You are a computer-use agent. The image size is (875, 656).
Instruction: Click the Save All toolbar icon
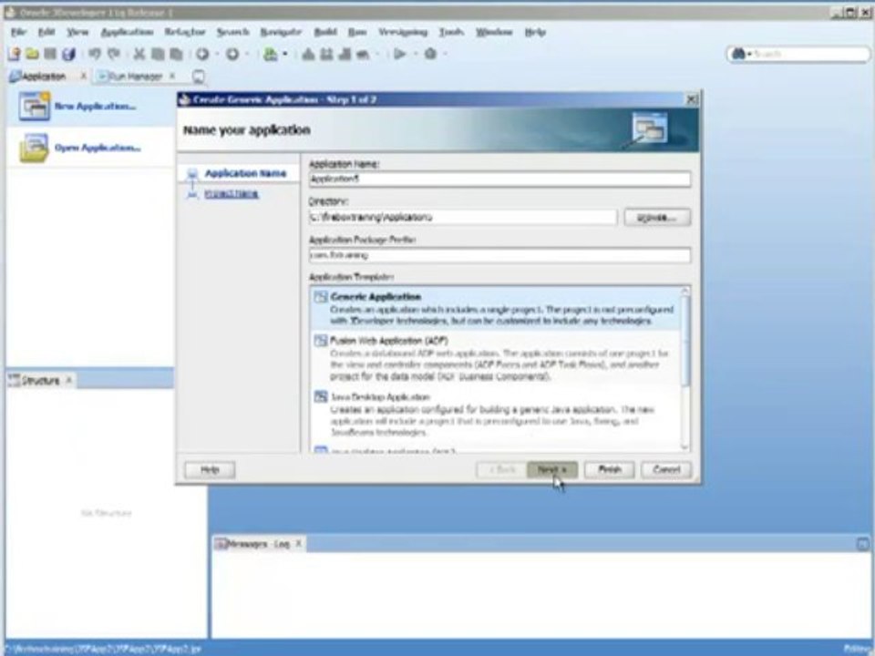[x=68, y=54]
